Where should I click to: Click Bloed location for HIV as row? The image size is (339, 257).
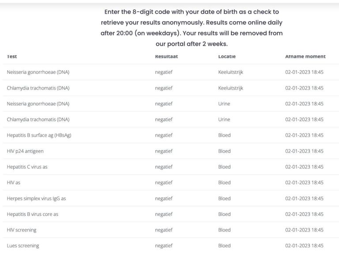click(x=224, y=183)
